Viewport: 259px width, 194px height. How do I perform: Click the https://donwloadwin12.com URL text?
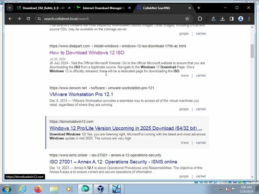pos(71,122)
